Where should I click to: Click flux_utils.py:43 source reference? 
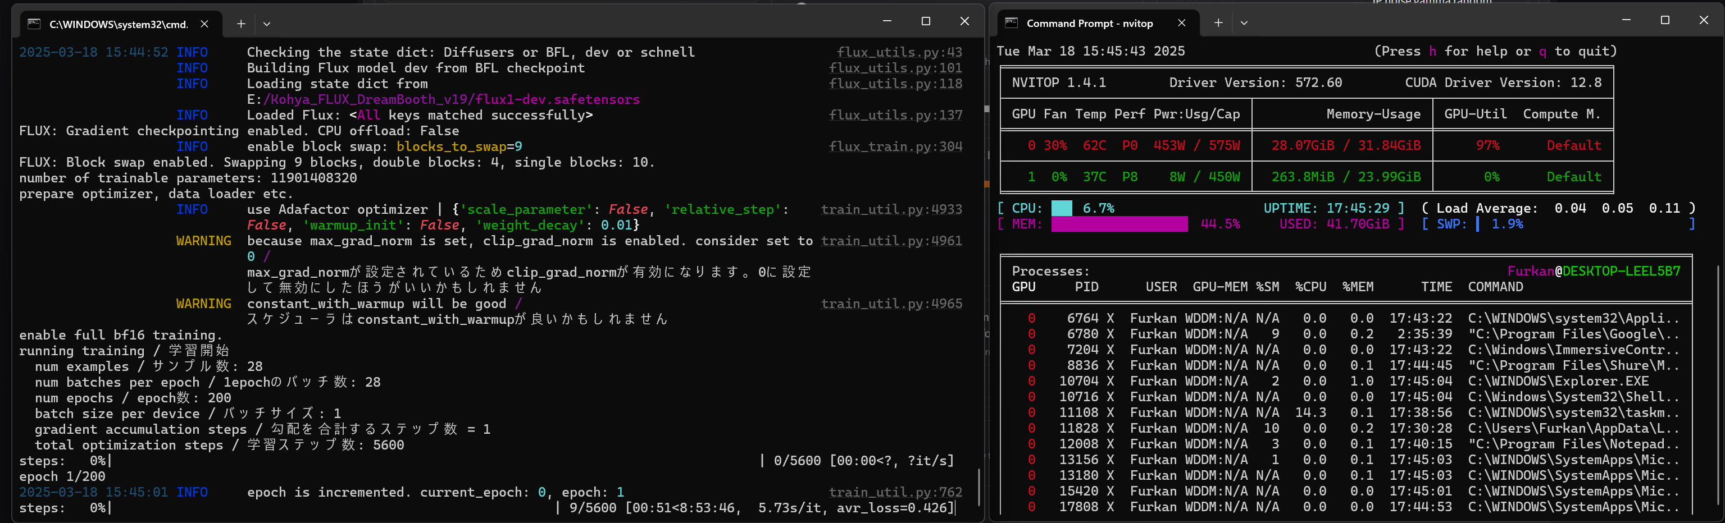pyautogui.click(x=899, y=52)
